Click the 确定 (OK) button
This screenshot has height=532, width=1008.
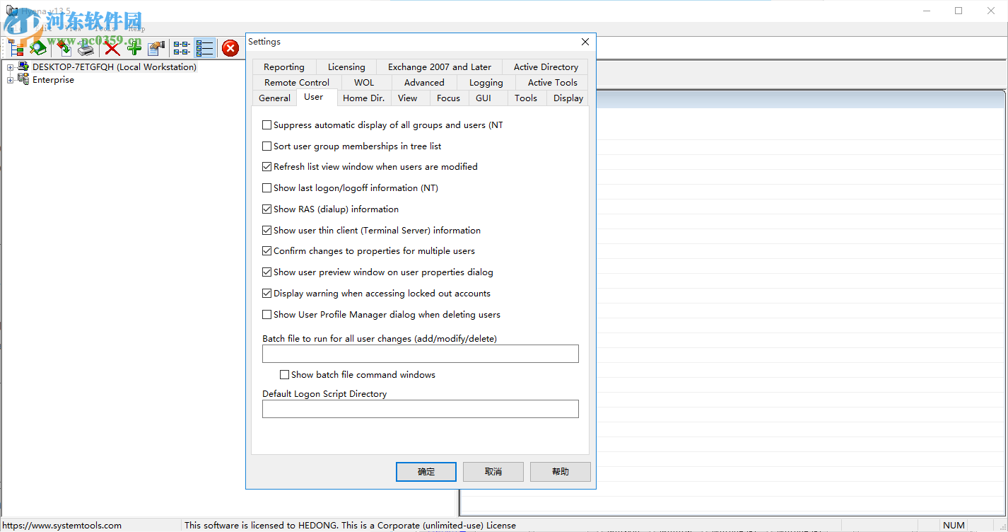426,472
